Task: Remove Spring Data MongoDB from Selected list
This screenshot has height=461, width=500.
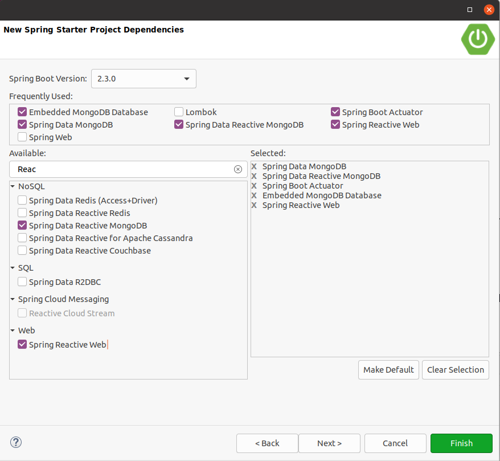Action: click(x=254, y=166)
